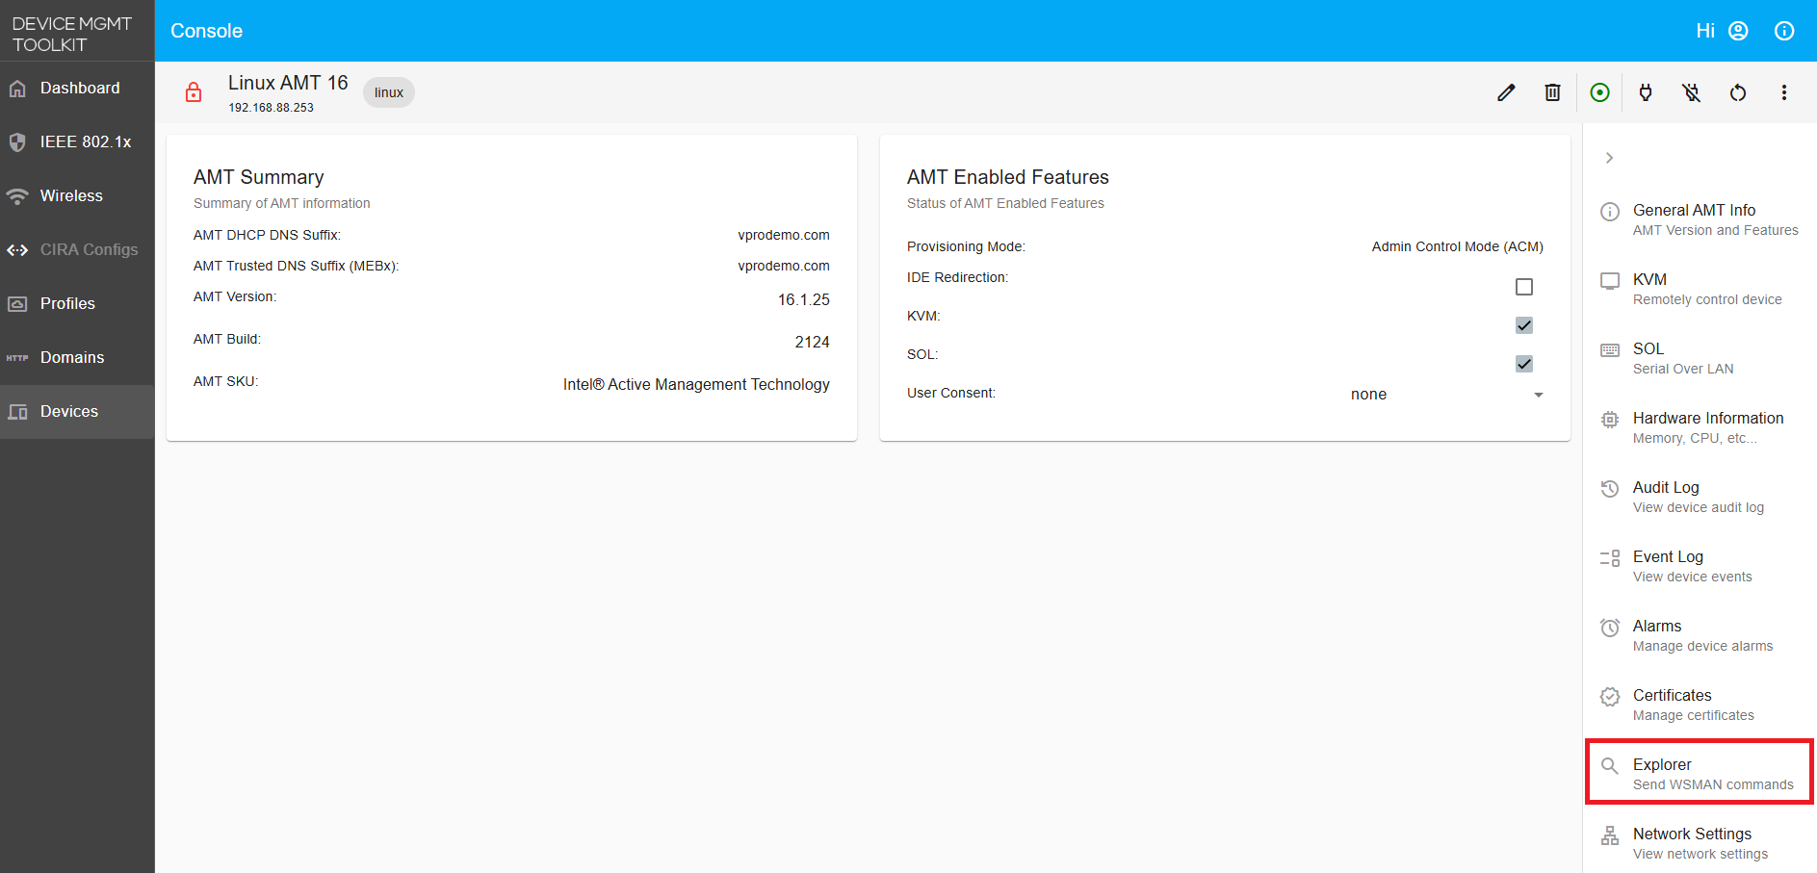Image resolution: width=1817 pixels, height=873 pixels.
Task: Disable the SOL feature checkbox
Action: pyautogui.click(x=1523, y=364)
